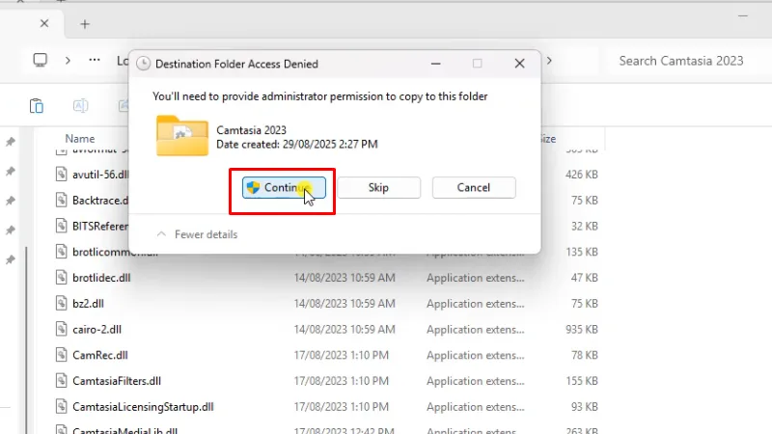Open a new File Explorer tab
This screenshot has height=434, width=772.
[85, 23]
